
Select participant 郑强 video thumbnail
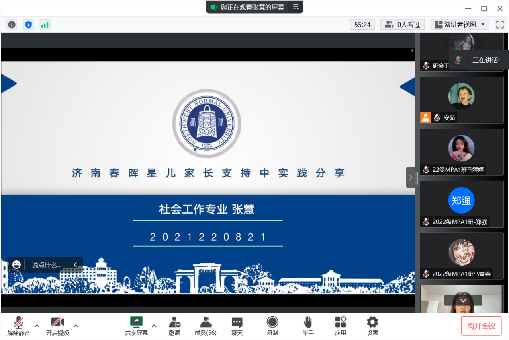(461, 203)
